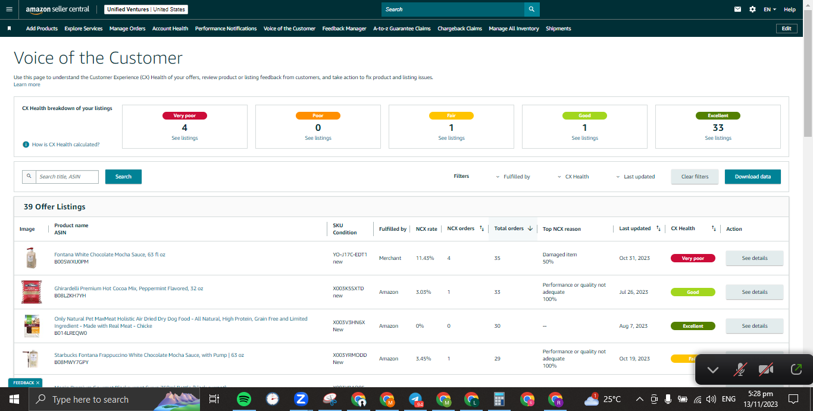Screen dimensions: 813x411
Task: Open the CX Health filter dropdown
Action: [573, 177]
